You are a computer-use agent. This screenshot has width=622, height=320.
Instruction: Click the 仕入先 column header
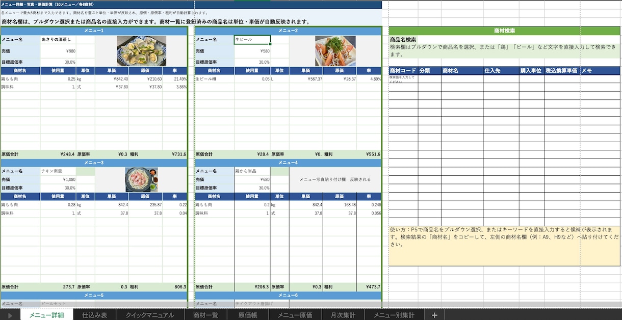(x=501, y=71)
